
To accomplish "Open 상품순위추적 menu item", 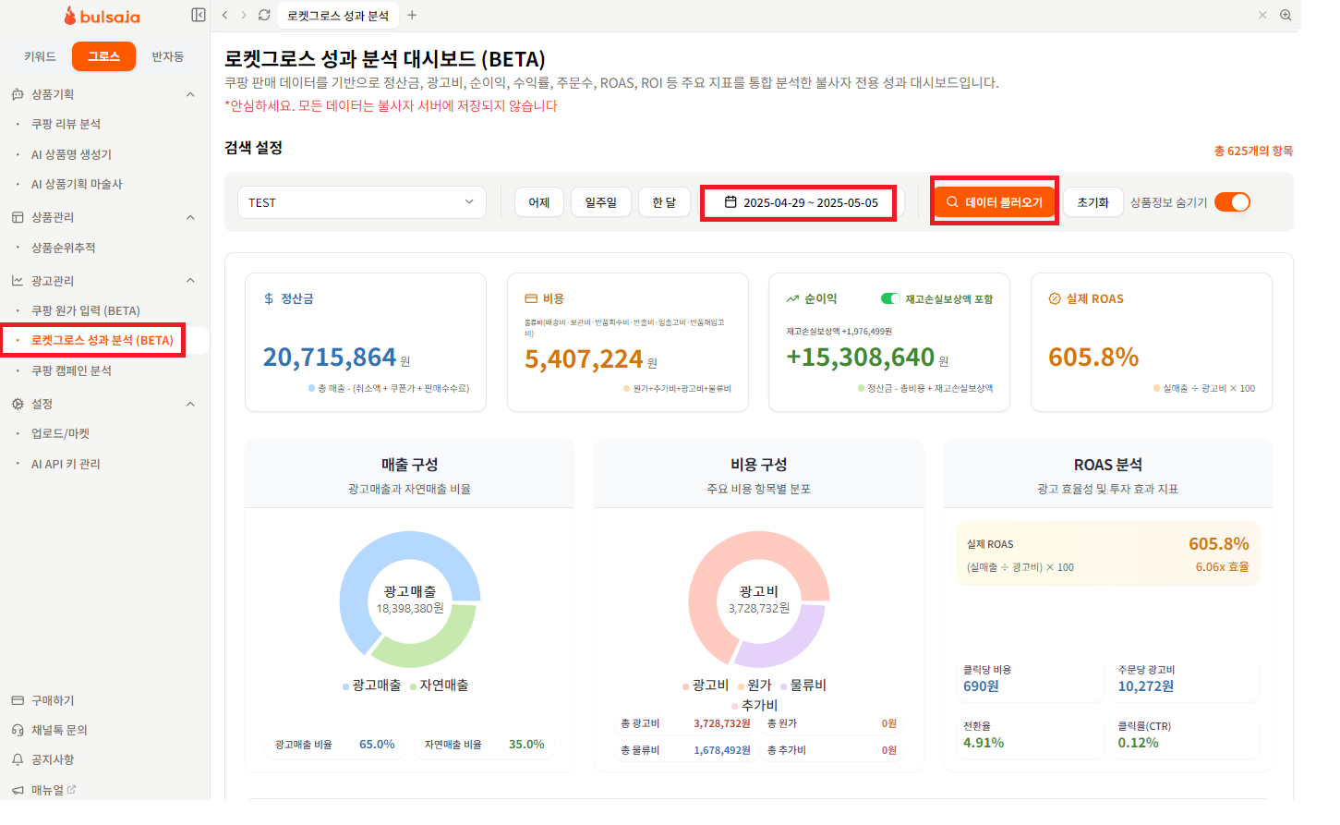I will (x=63, y=248).
